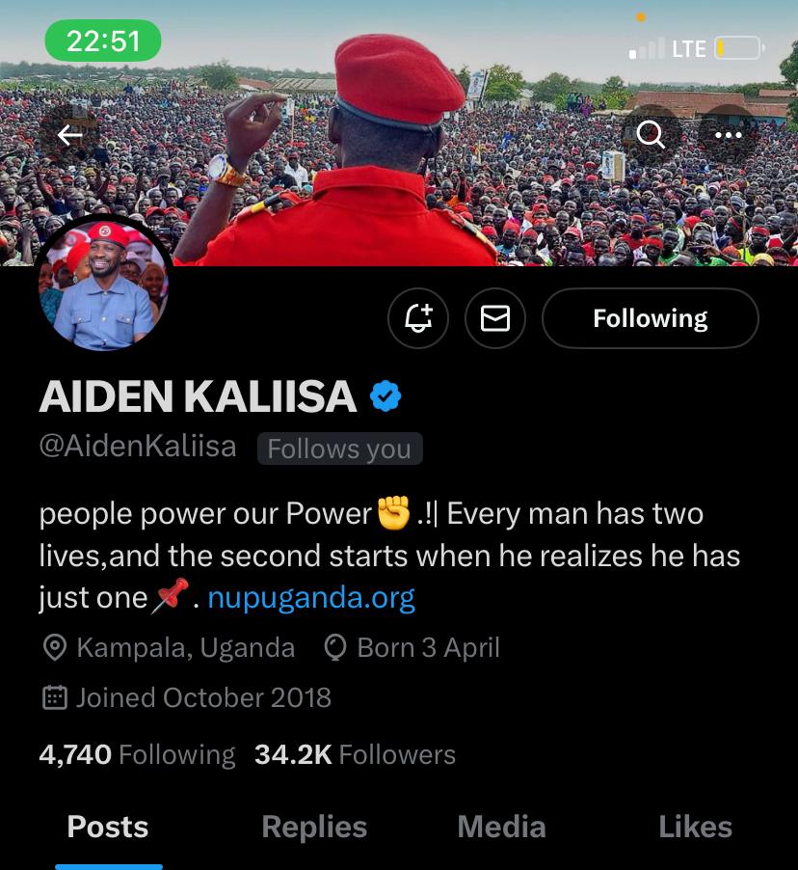798x870 pixels.
Task: Click the blue verified badge
Action: pyautogui.click(x=386, y=396)
